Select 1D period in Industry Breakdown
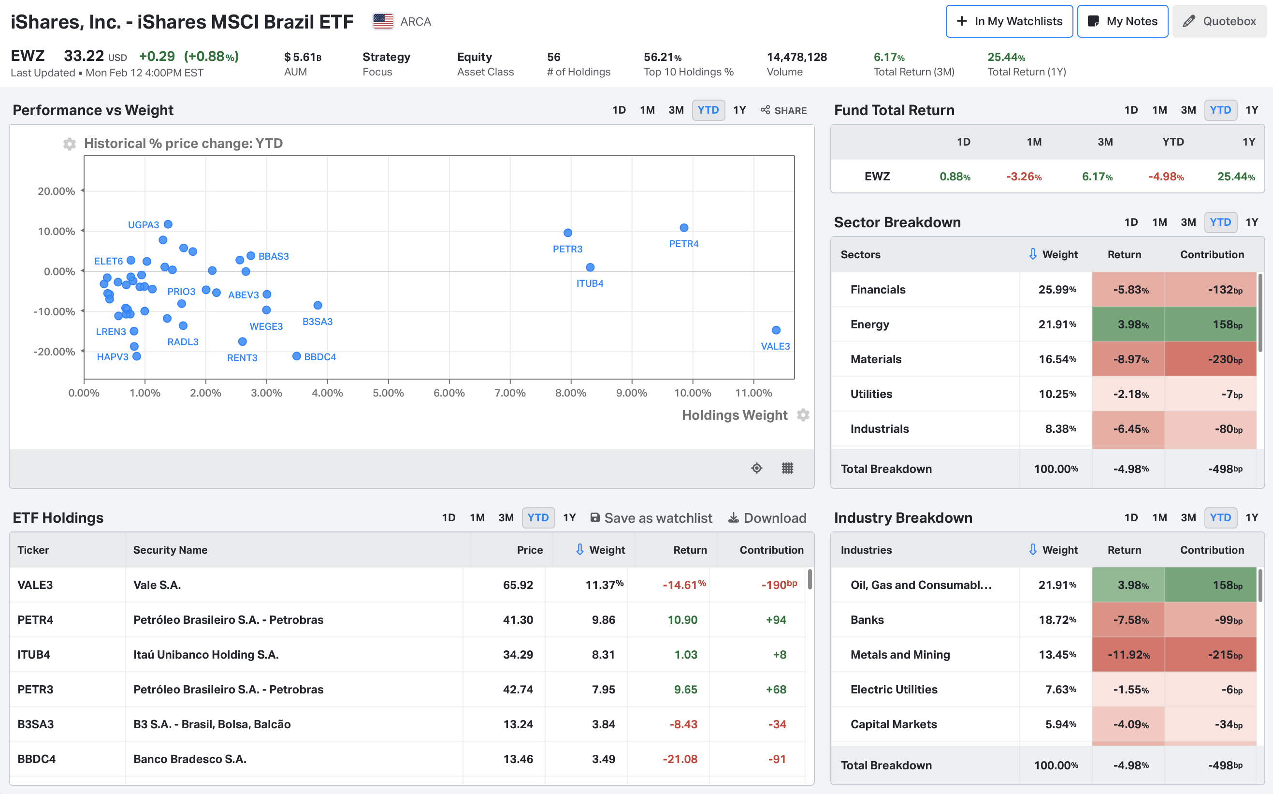 (1131, 518)
